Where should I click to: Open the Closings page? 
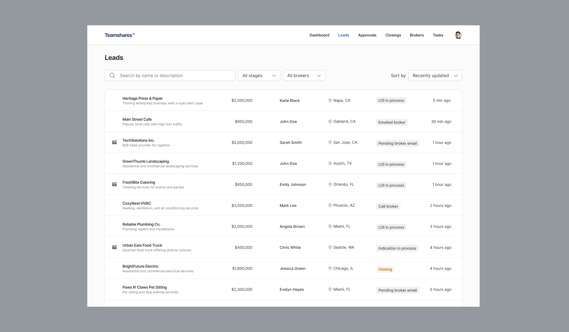click(393, 35)
